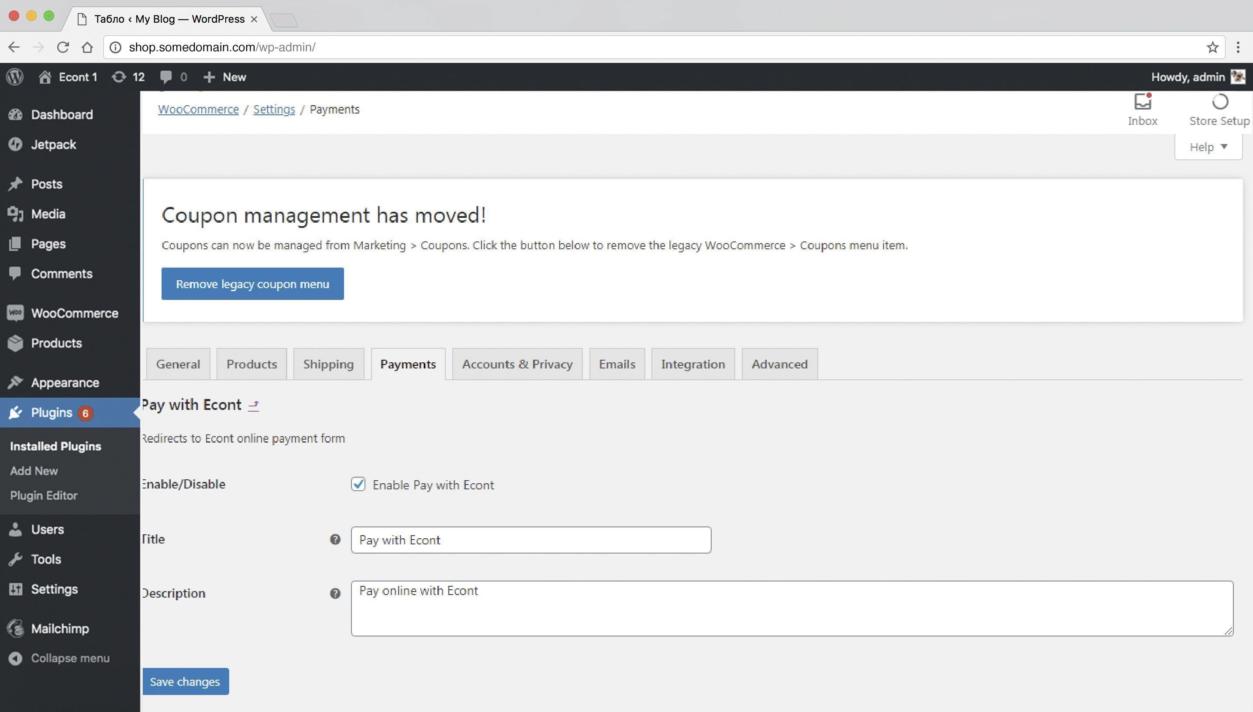Open the Inbox icon
Image resolution: width=1253 pixels, height=712 pixels.
pyautogui.click(x=1142, y=102)
